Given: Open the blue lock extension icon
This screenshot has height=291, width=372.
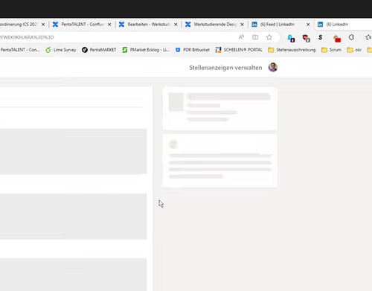Looking at the screenshot, I should 291,38.
